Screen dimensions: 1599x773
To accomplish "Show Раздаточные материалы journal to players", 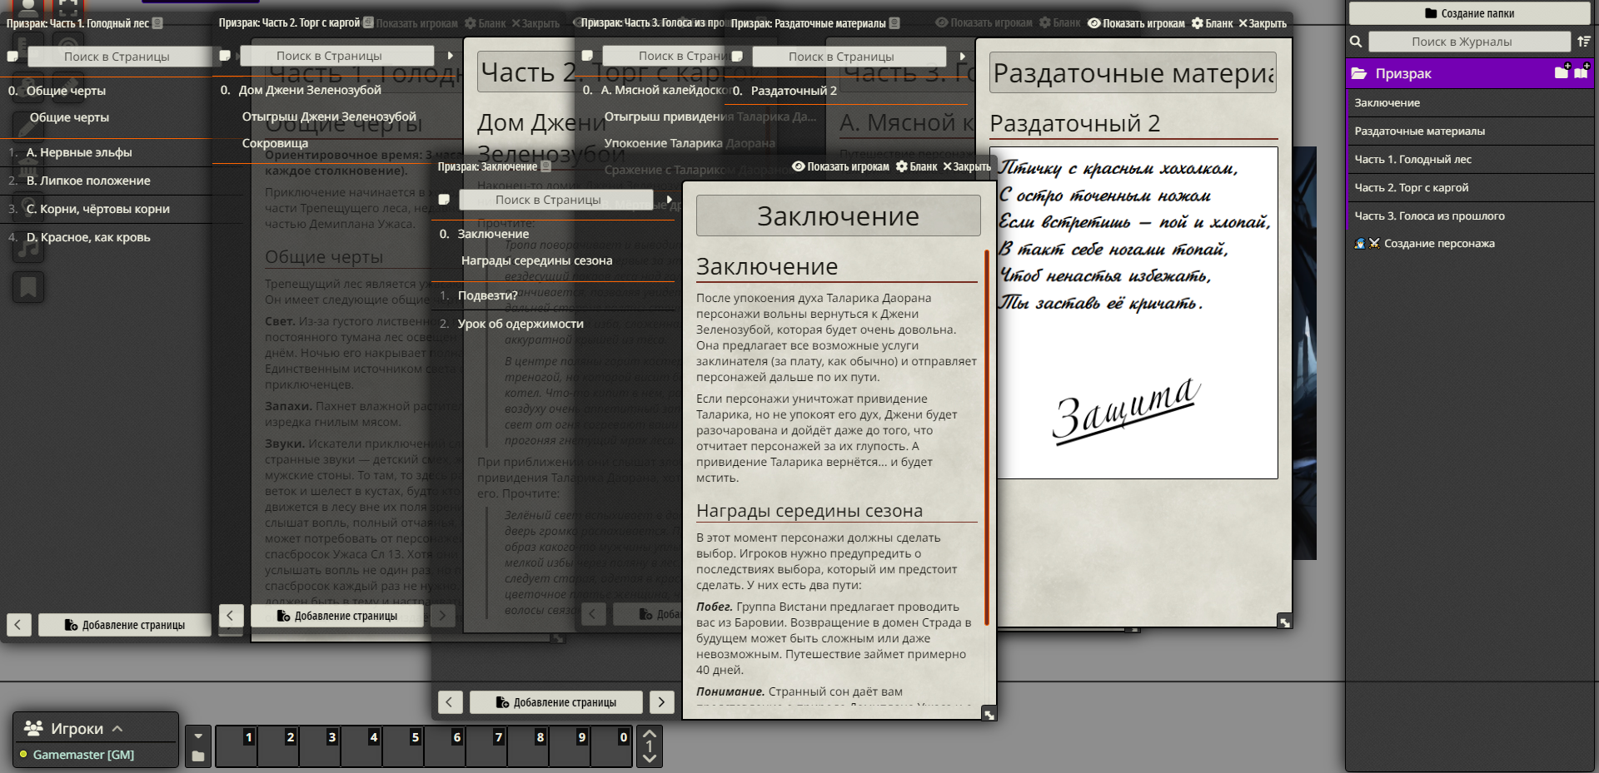I will point(1136,23).
